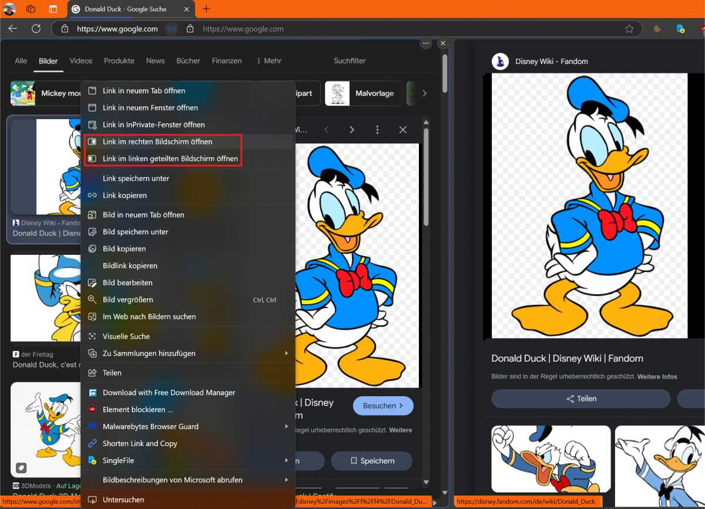This screenshot has width=705, height=509.
Task: Click the favorites star icon in address bar
Action: point(629,29)
